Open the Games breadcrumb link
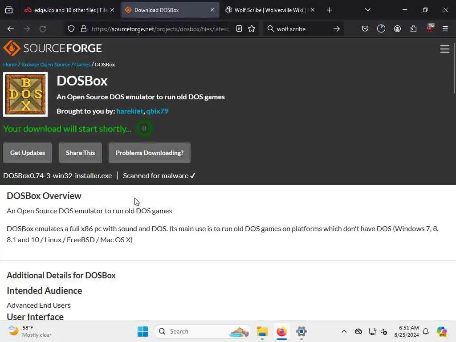The height and width of the screenshot is (342, 456). (82, 65)
